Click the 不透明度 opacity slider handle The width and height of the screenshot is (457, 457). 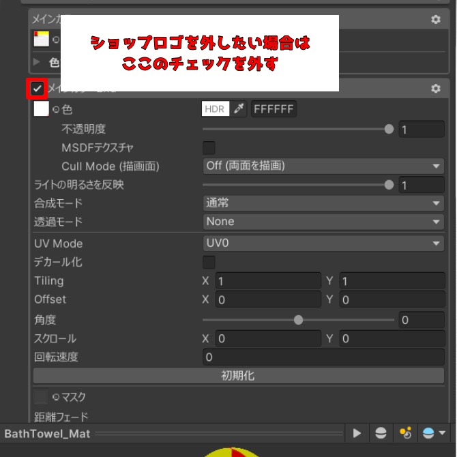click(389, 129)
